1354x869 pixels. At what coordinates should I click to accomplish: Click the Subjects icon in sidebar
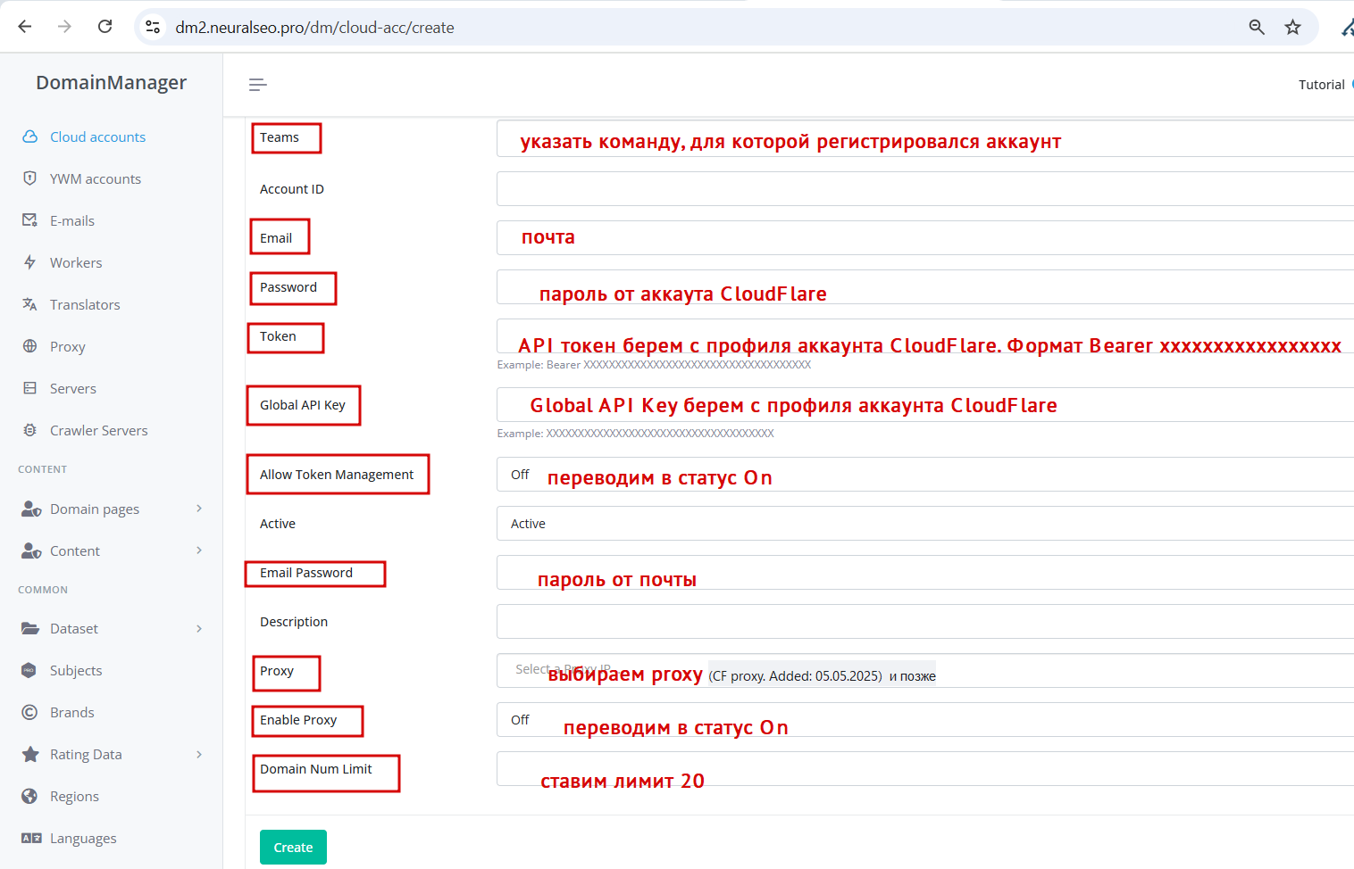click(29, 670)
